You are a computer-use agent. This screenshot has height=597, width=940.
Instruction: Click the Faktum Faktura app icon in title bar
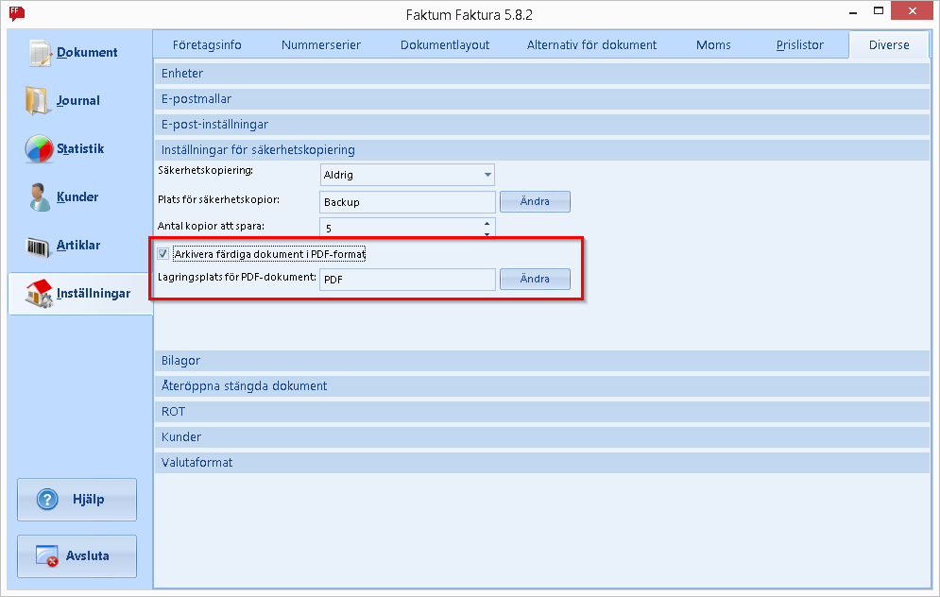click(x=17, y=12)
